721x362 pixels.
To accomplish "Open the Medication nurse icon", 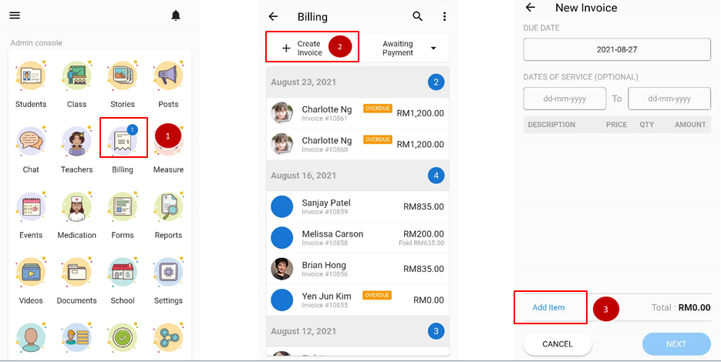I will pos(76,209).
